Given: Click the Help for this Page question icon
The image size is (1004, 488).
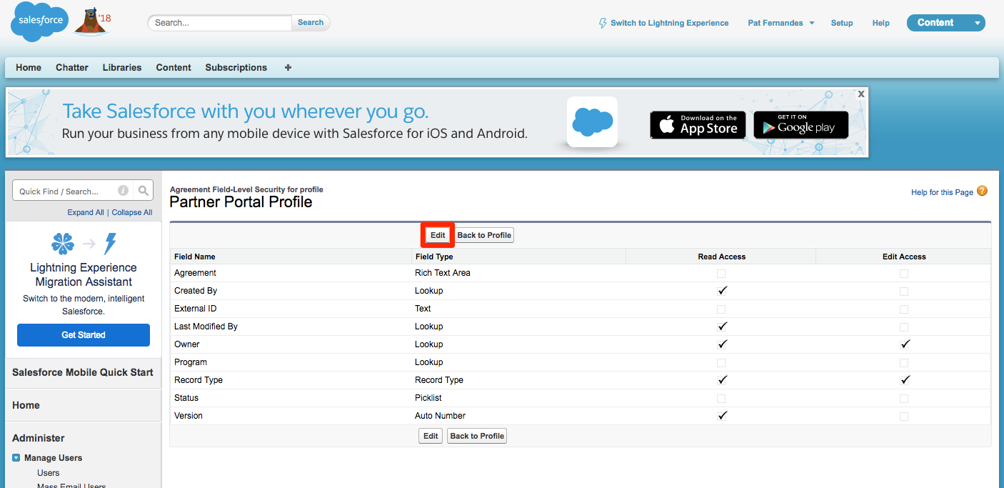Looking at the screenshot, I should pos(982,191).
